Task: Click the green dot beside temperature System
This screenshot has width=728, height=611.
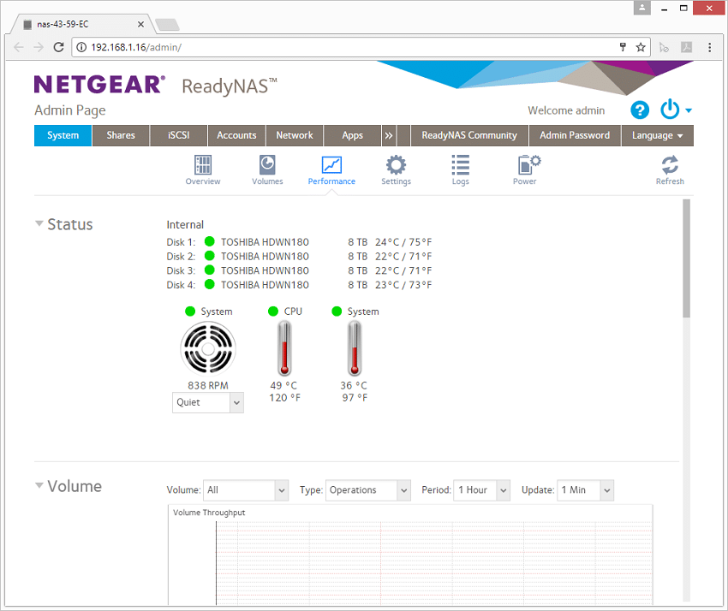Action: [x=337, y=311]
